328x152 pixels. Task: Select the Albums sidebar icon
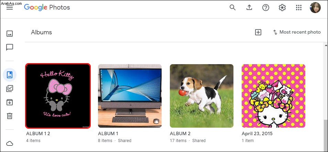tap(10, 74)
